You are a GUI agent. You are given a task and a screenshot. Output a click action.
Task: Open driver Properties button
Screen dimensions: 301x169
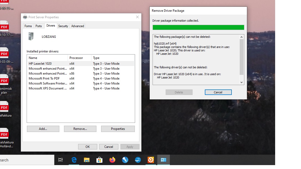coord(118,129)
